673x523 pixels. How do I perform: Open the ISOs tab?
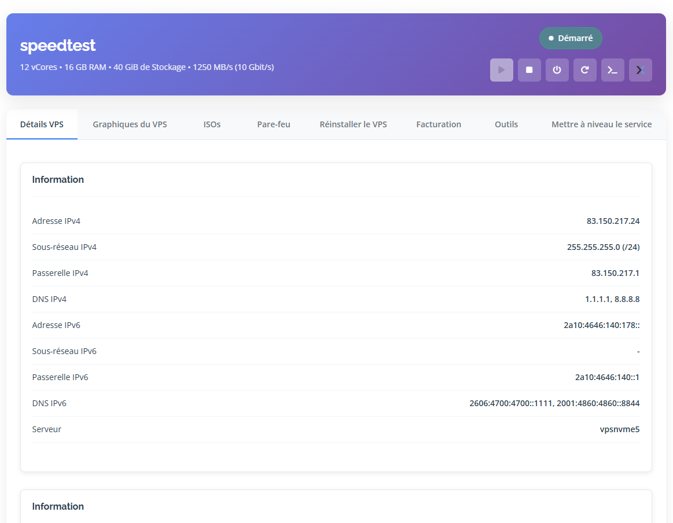tap(212, 124)
